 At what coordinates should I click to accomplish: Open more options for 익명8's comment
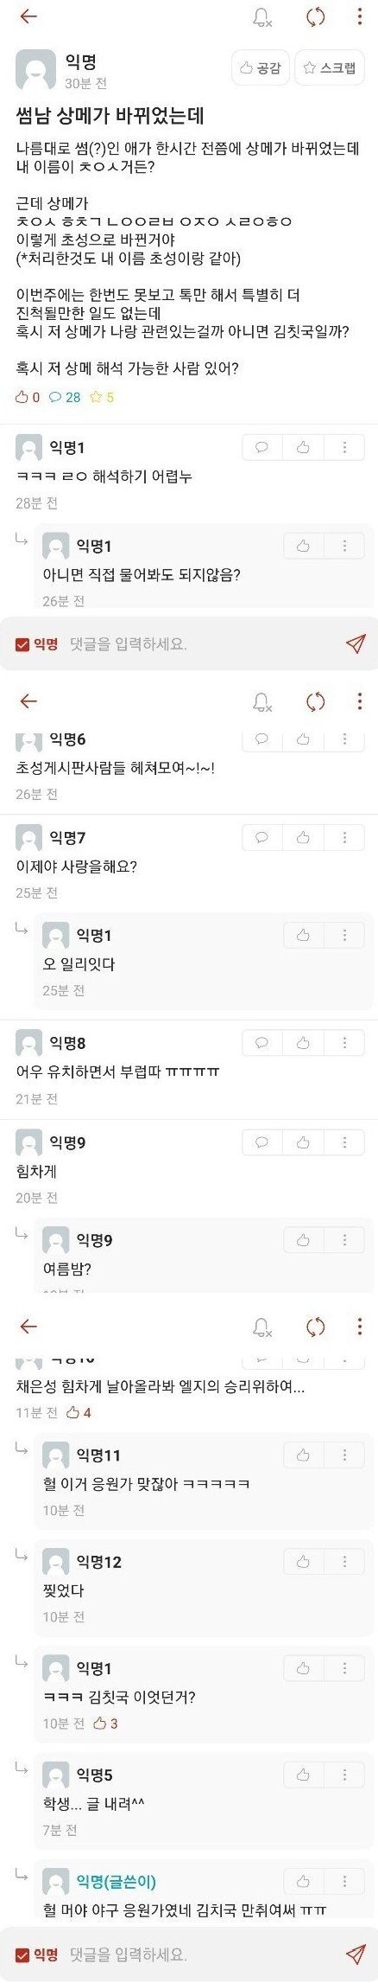(344, 1043)
